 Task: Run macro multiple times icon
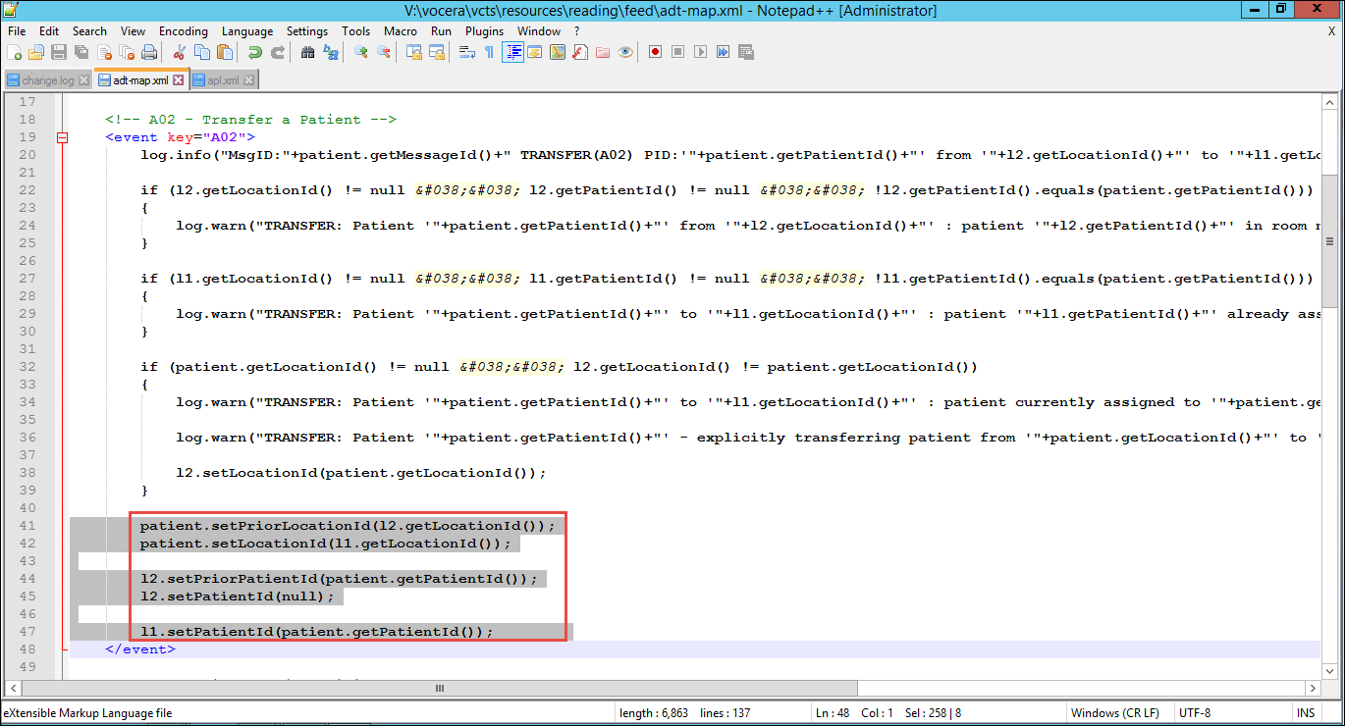(723, 52)
